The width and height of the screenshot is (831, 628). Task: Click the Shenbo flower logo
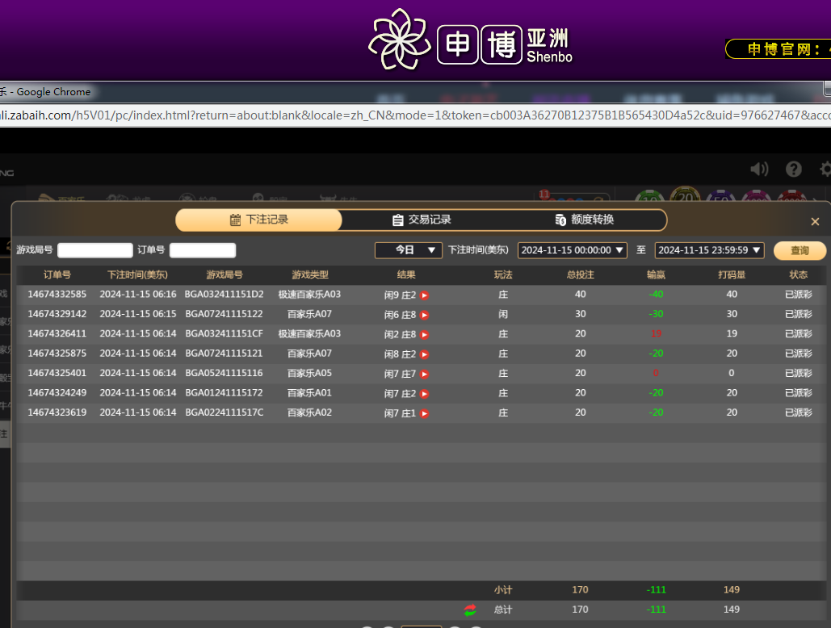[399, 39]
